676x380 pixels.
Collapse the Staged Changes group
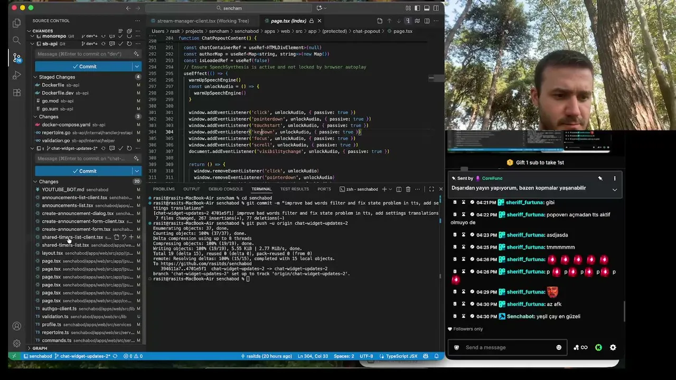point(35,77)
